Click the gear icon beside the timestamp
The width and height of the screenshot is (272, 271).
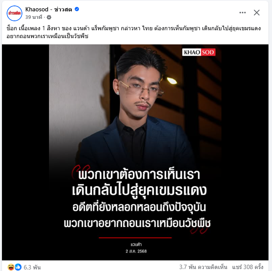point(49,17)
